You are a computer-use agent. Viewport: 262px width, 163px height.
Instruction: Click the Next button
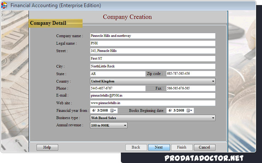click(x=159, y=147)
